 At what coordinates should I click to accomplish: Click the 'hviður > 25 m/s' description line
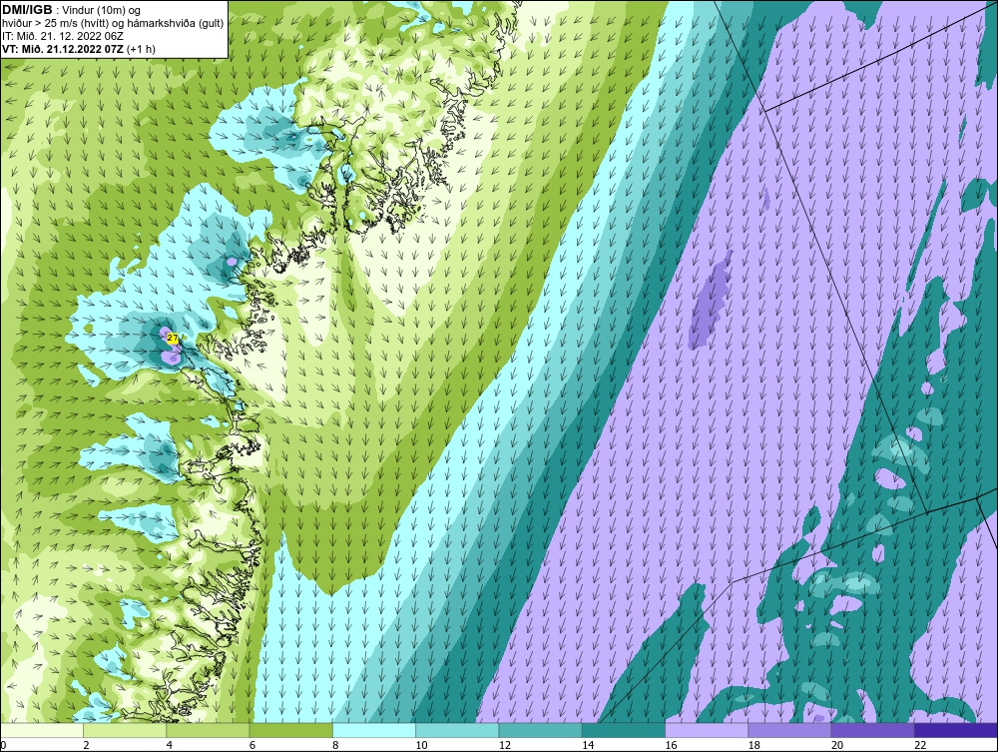coord(112,23)
